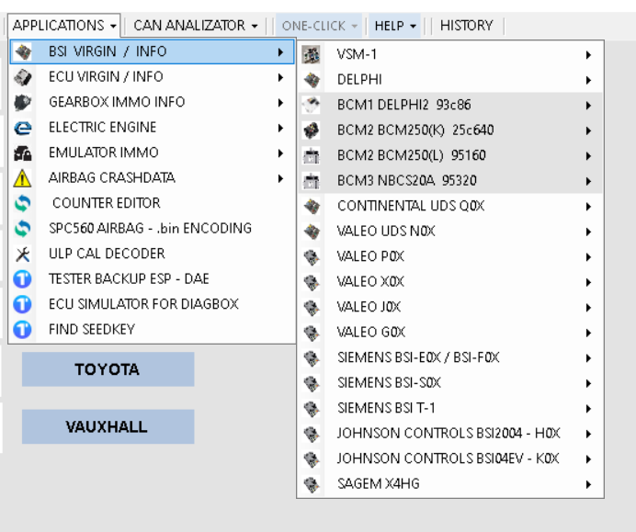Select VALEO UDS N0X submenu entry
Screen dimensions: 636x532
pos(450,232)
